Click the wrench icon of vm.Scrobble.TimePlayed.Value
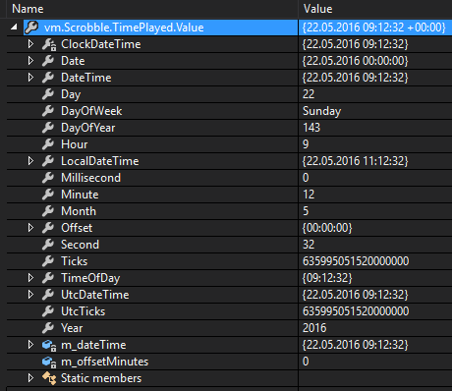Image resolution: width=452 pixels, height=391 pixels. (x=31, y=28)
